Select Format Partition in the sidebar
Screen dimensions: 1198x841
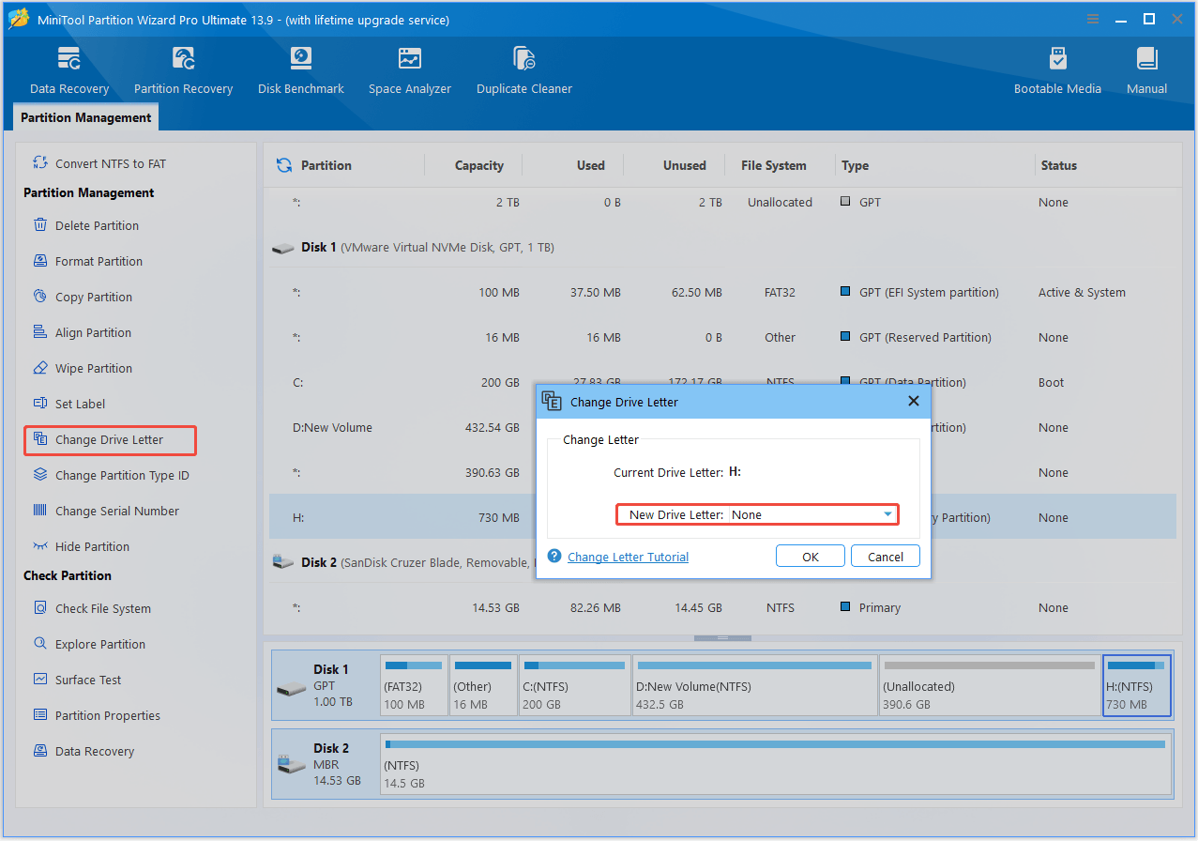tap(88, 261)
